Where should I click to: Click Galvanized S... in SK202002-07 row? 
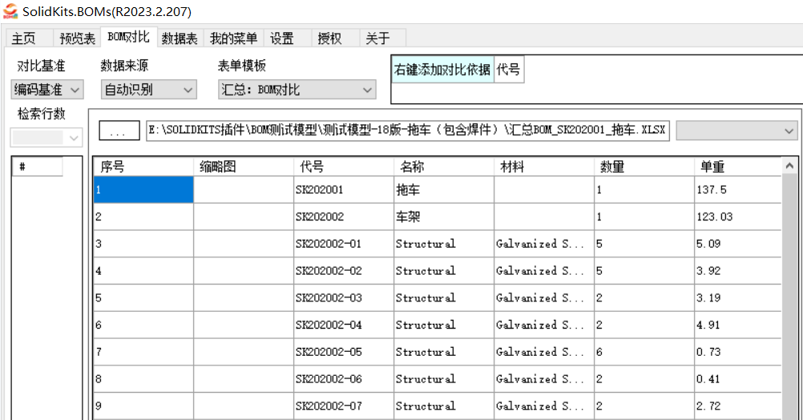[x=544, y=406]
